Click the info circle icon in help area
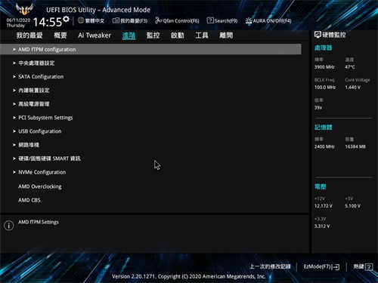The image size is (378, 283). tap(9, 225)
